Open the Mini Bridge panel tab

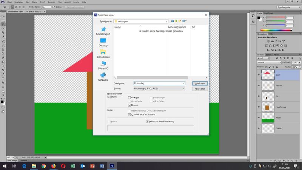(12, 160)
